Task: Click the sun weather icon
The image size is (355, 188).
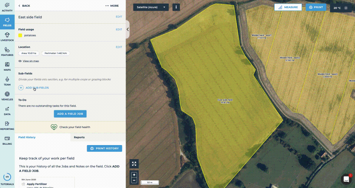Action: pos(346,8)
